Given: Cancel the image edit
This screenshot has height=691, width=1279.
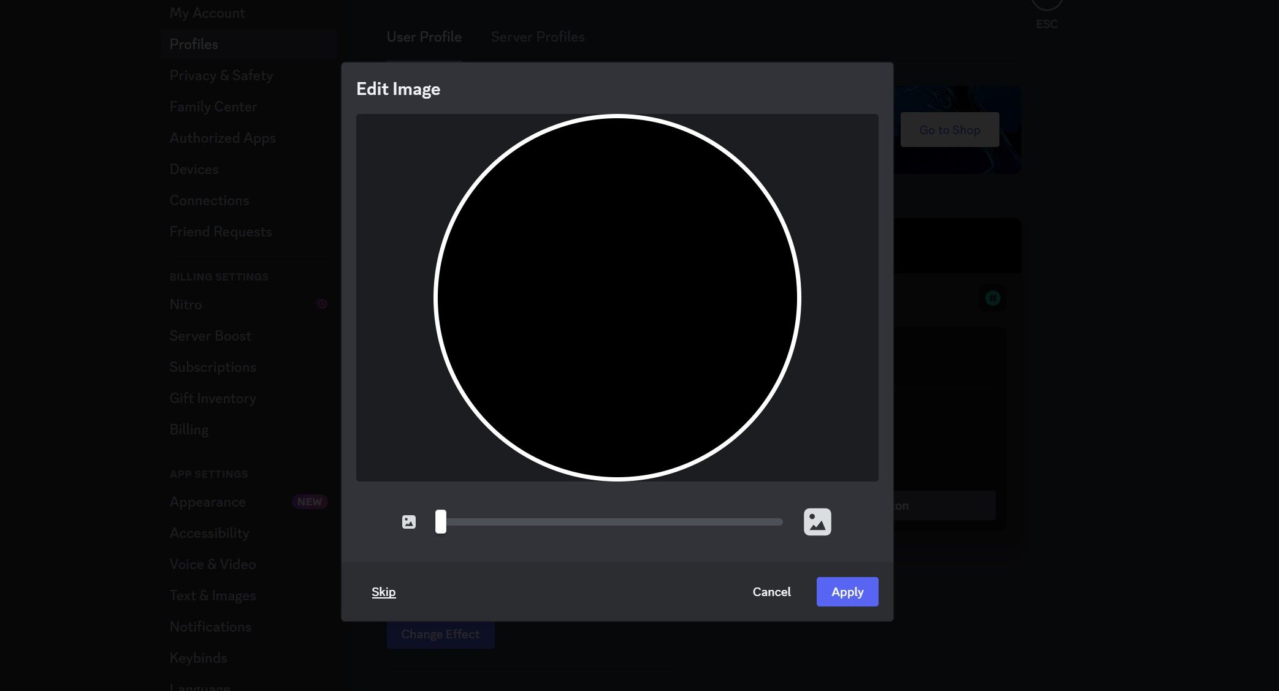Looking at the screenshot, I should (x=771, y=592).
